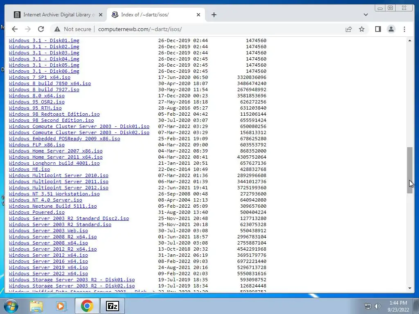Open Windows Powered.iso link
This screenshot has width=419, height=314.
(x=36, y=213)
